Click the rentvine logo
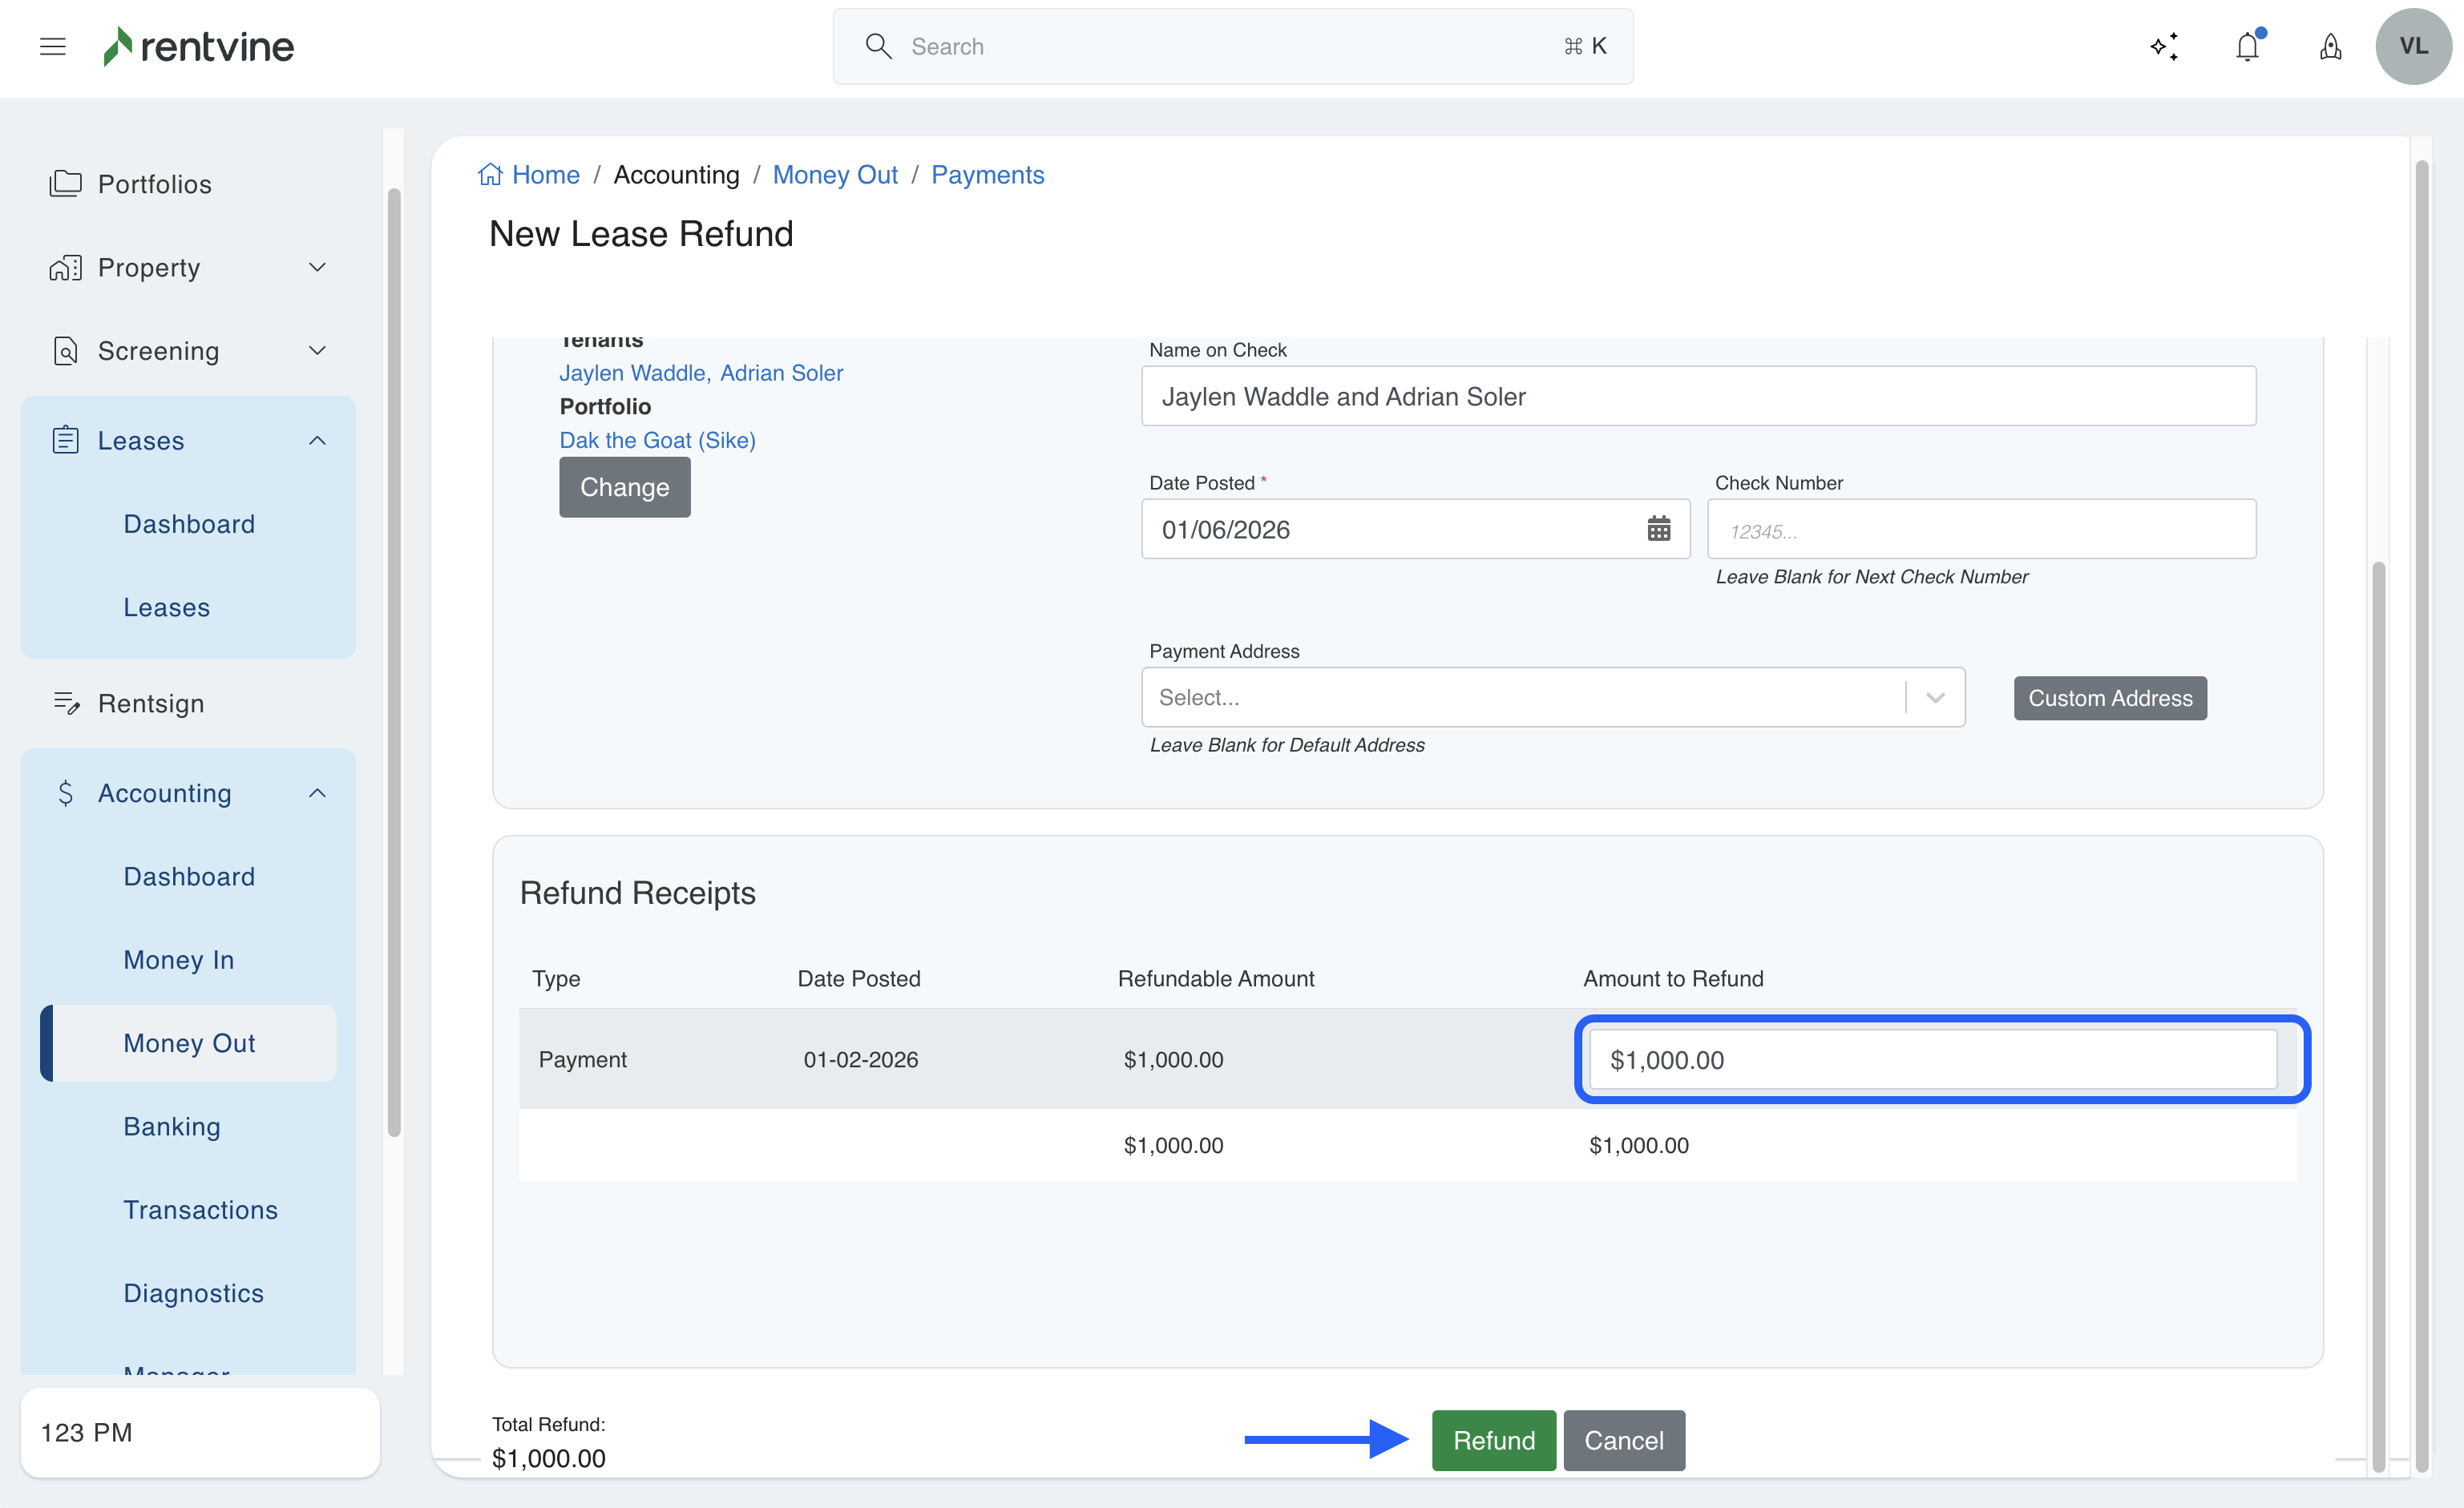 click(199, 46)
